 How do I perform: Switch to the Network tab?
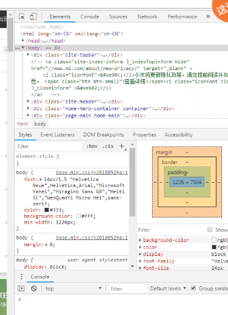pyautogui.click(x=147, y=16)
